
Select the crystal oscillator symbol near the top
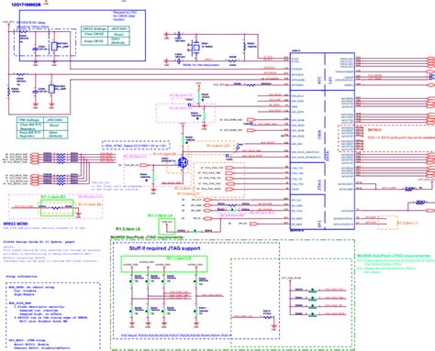point(196,48)
